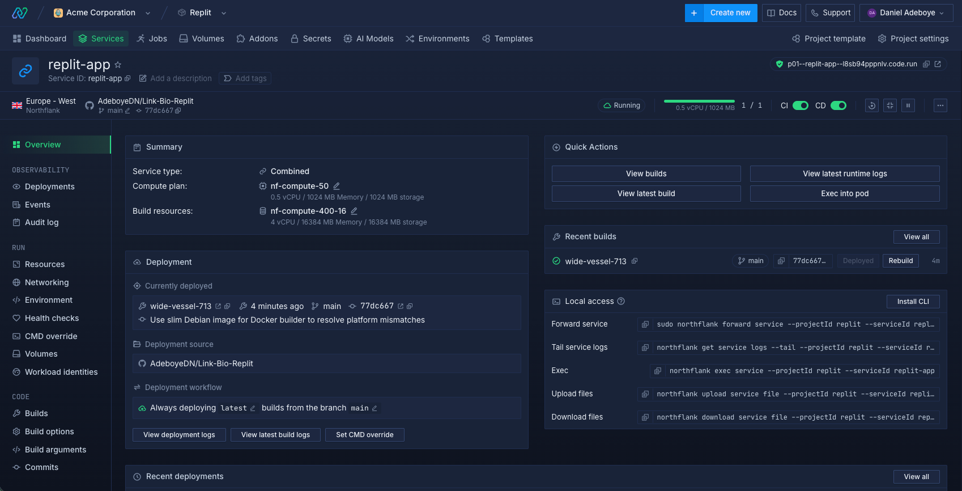The image size is (962, 491).
Task: Open the code.run domain in new tab
Action: coord(938,64)
